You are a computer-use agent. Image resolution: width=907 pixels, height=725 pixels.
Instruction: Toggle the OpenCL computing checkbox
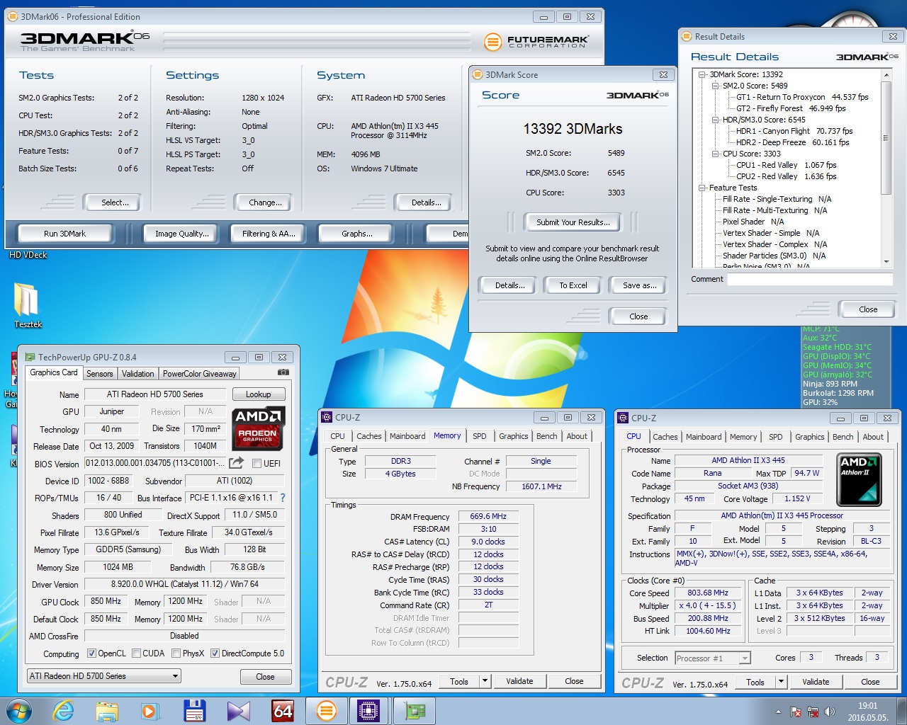pos(91,653)
